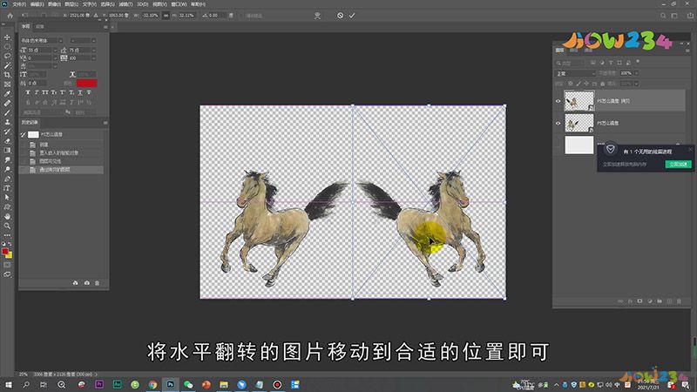Toggle the link between width and height

pyautogui.click(x=166, y=15)
